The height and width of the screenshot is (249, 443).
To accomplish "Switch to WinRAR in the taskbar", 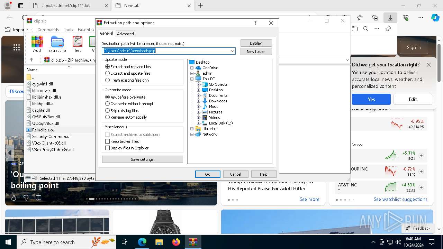I will 193,242.
